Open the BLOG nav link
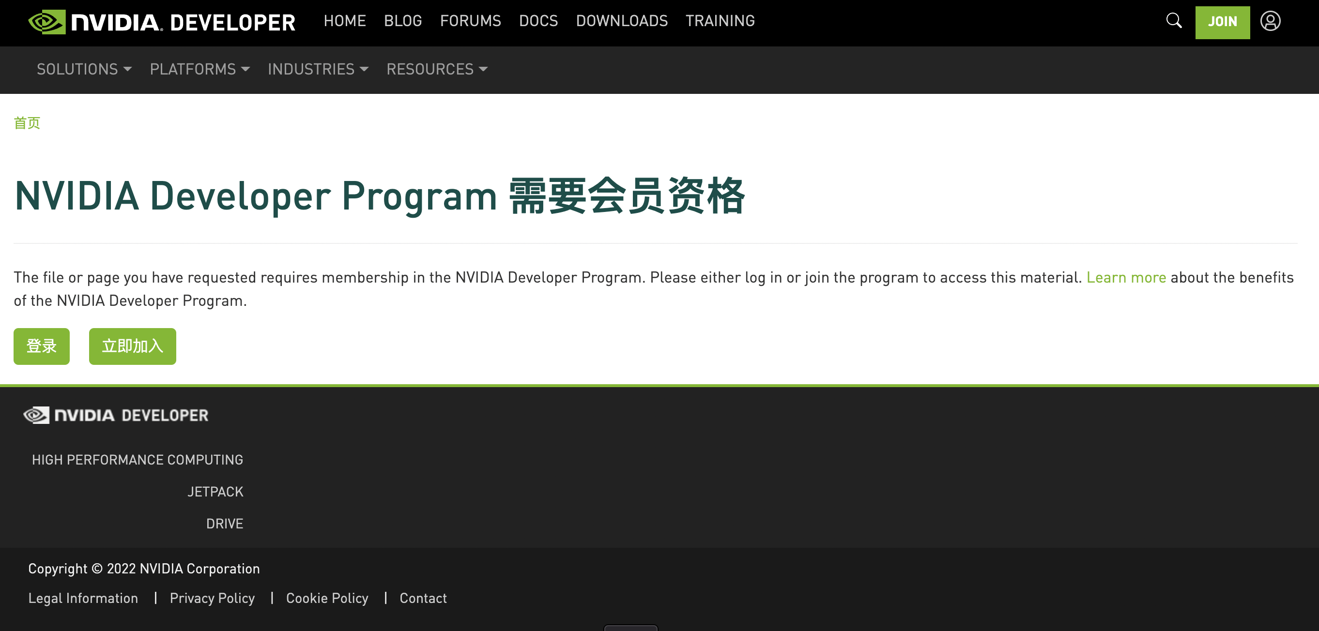This screenshot has width=1319, height=631. (x=403, y=21)
